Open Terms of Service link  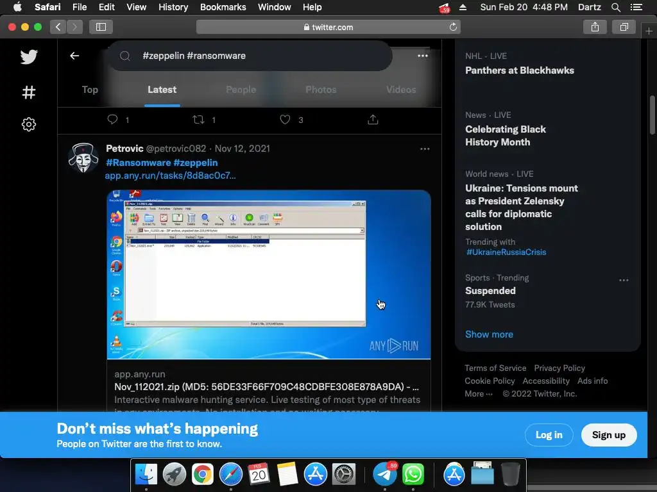point(495,368)
